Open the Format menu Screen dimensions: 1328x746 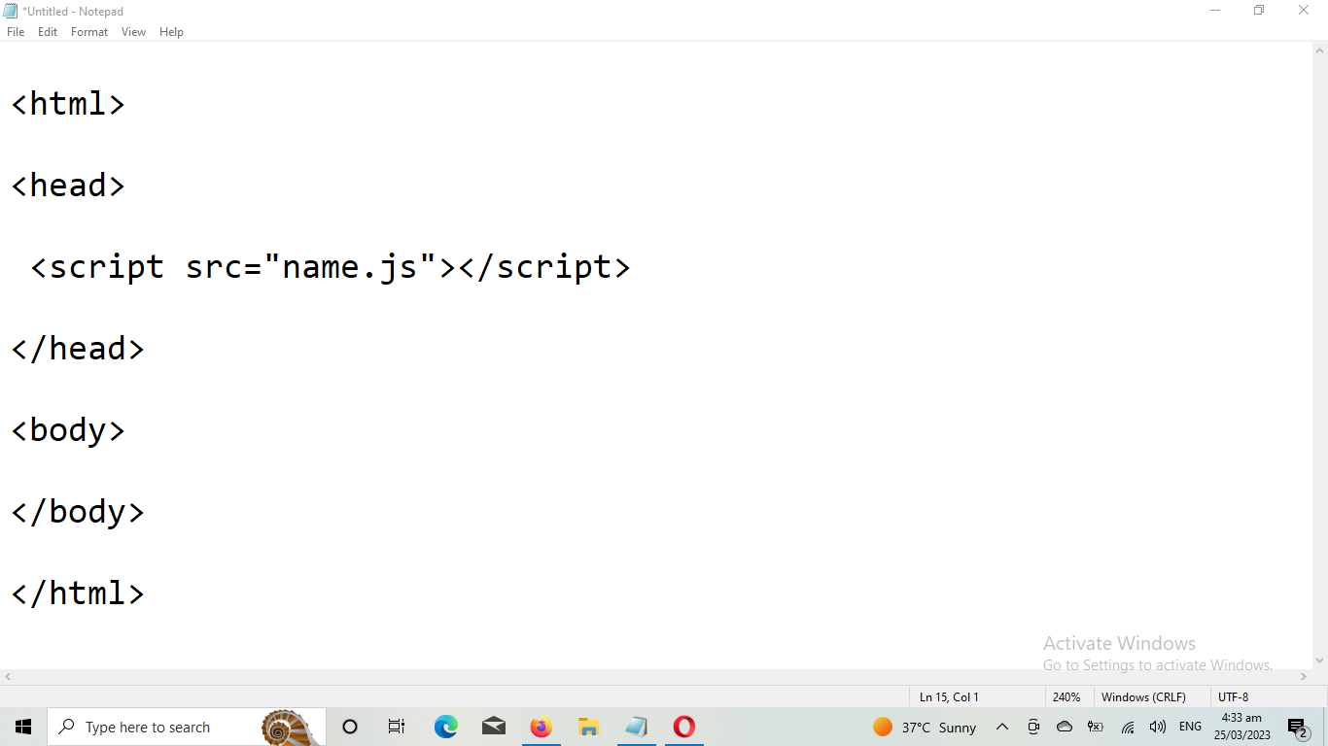click(89, 32)
